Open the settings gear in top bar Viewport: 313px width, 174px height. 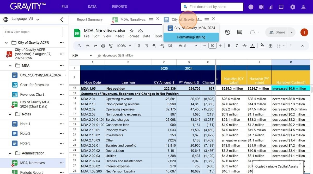[293, 7]
